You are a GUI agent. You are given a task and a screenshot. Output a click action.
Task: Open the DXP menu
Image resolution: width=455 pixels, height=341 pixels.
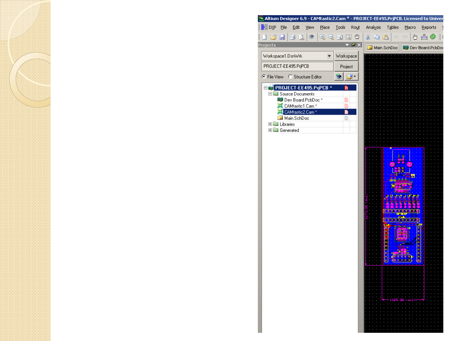272,27
